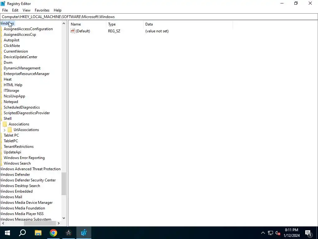Select the ClickNote key

tap(12, 46)
